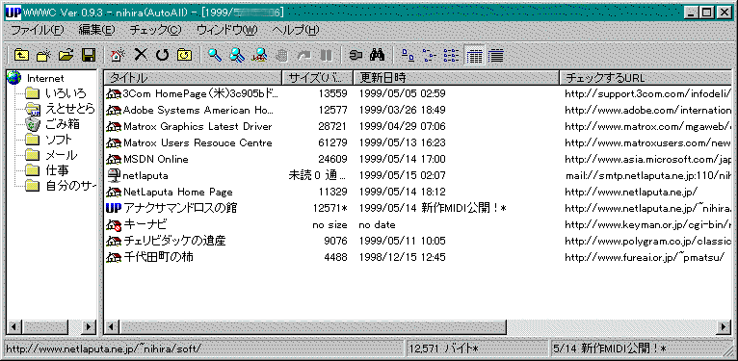This screenshot has height=361, width=738.
Task: Create a new folder toolbar icon
Action: click(x=43, y=55)
